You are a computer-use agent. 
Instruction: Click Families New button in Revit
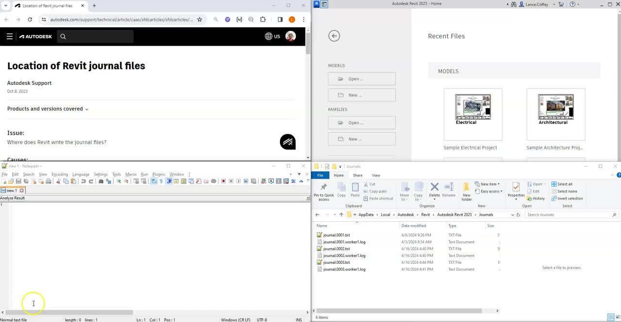click(x=361, y=139)
